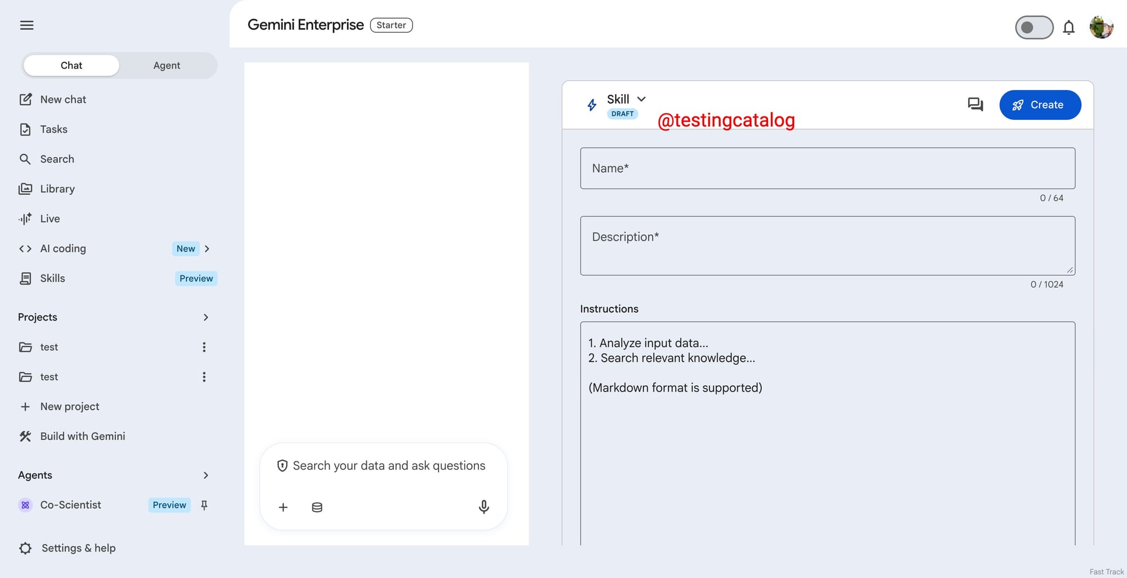Viewport: 1127px width, 578px height.
Task: Click the Build with Gemini tools icon
Action: [25, 437]
